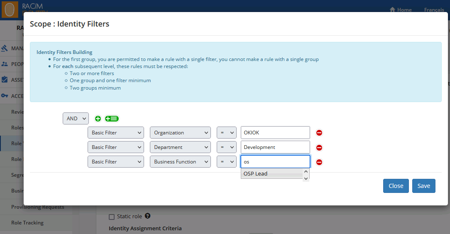
Task: Click the Access key icon in sidebar
Action: [x=5, y=96]
